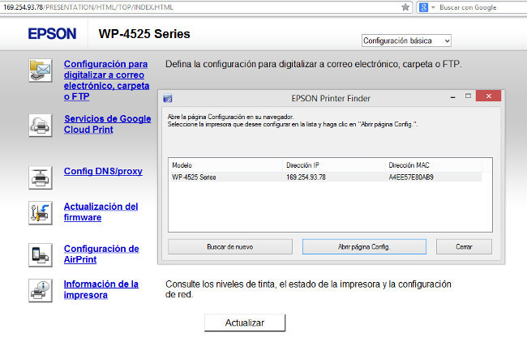Viewport: 527px width, 346px height.
Task: Click the printer information icon
Action: tap(41, 291)
